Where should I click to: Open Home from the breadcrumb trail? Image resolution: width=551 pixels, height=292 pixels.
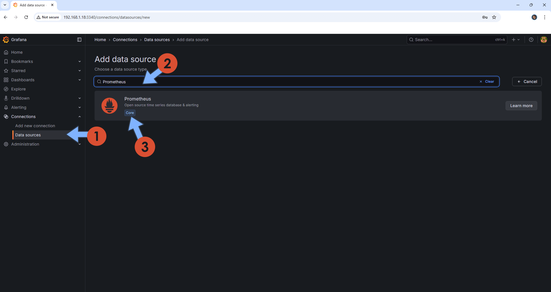tap(100, 40)
